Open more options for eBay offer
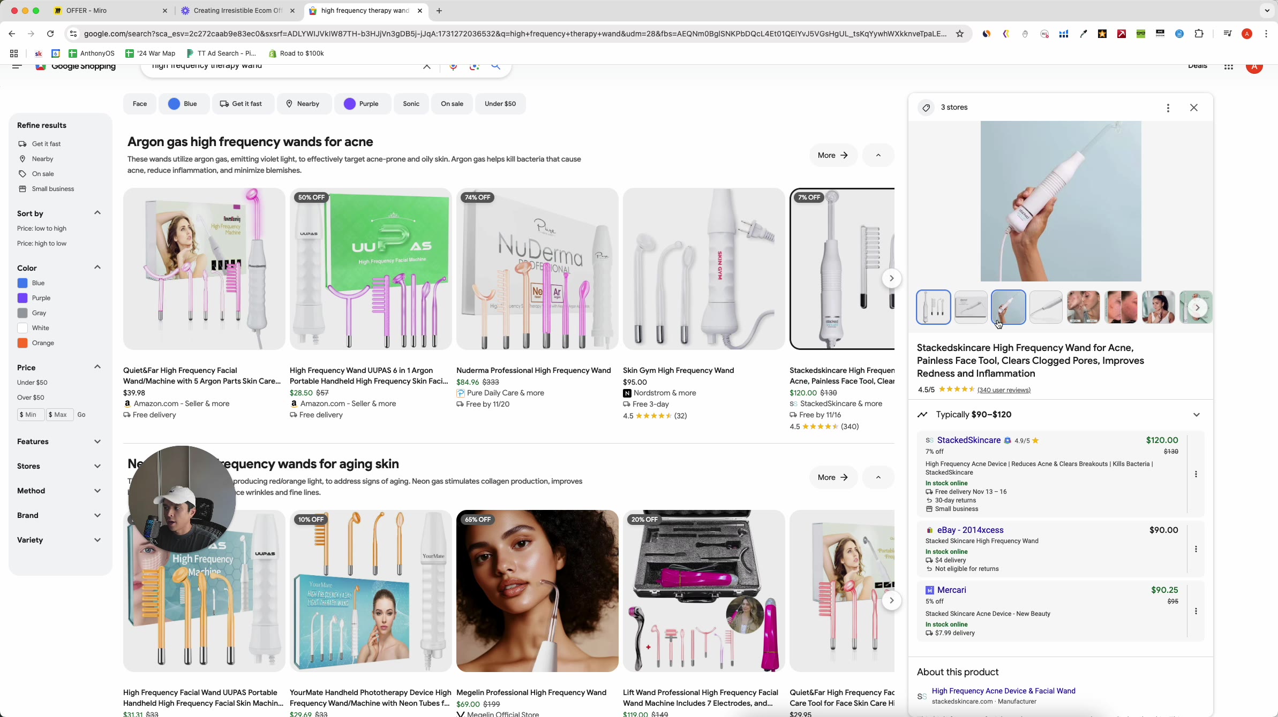Screen dimensions: 1278x717 click(x=1196, y=550)
